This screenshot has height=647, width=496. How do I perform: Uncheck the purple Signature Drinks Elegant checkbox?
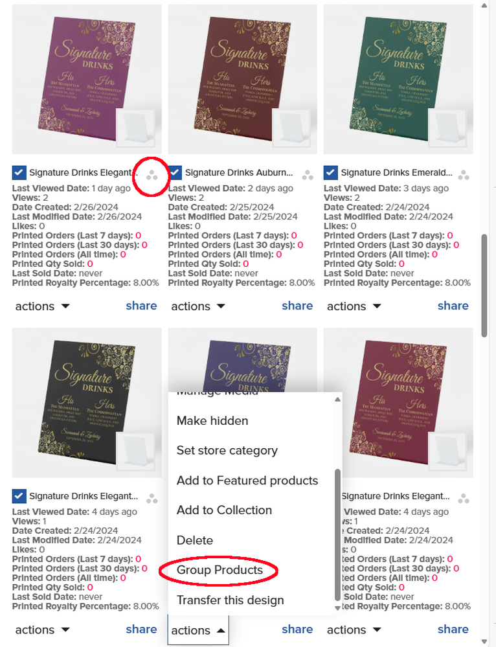[19, 172]
